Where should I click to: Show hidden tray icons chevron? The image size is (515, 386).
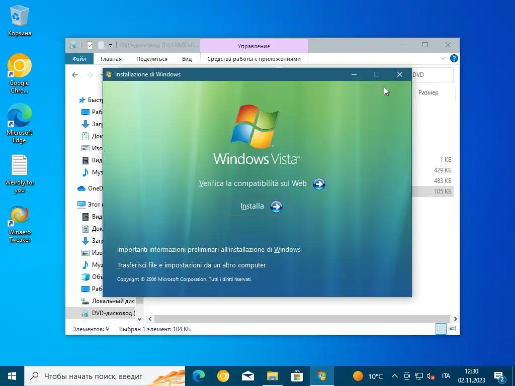pos(395,376)
